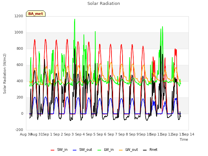
Task: Click the Time axis label
Action: point(184,139)
